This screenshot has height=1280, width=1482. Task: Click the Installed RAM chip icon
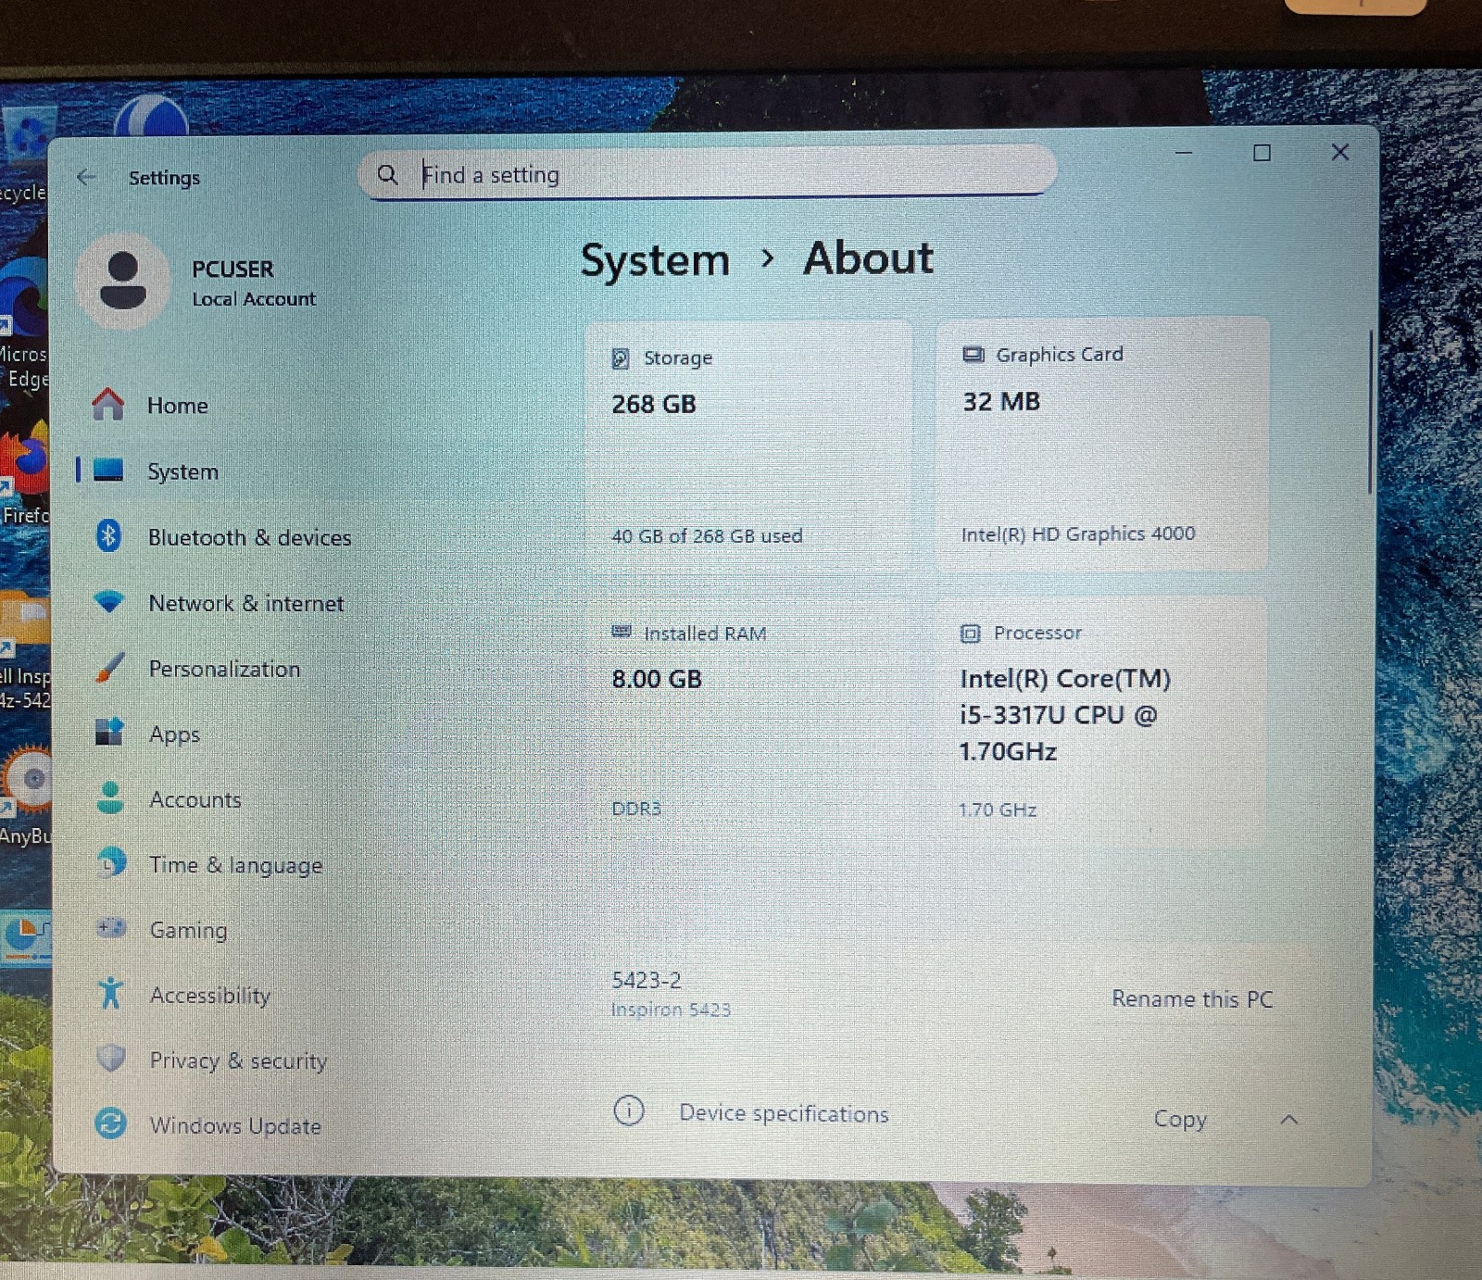(622, 632)
